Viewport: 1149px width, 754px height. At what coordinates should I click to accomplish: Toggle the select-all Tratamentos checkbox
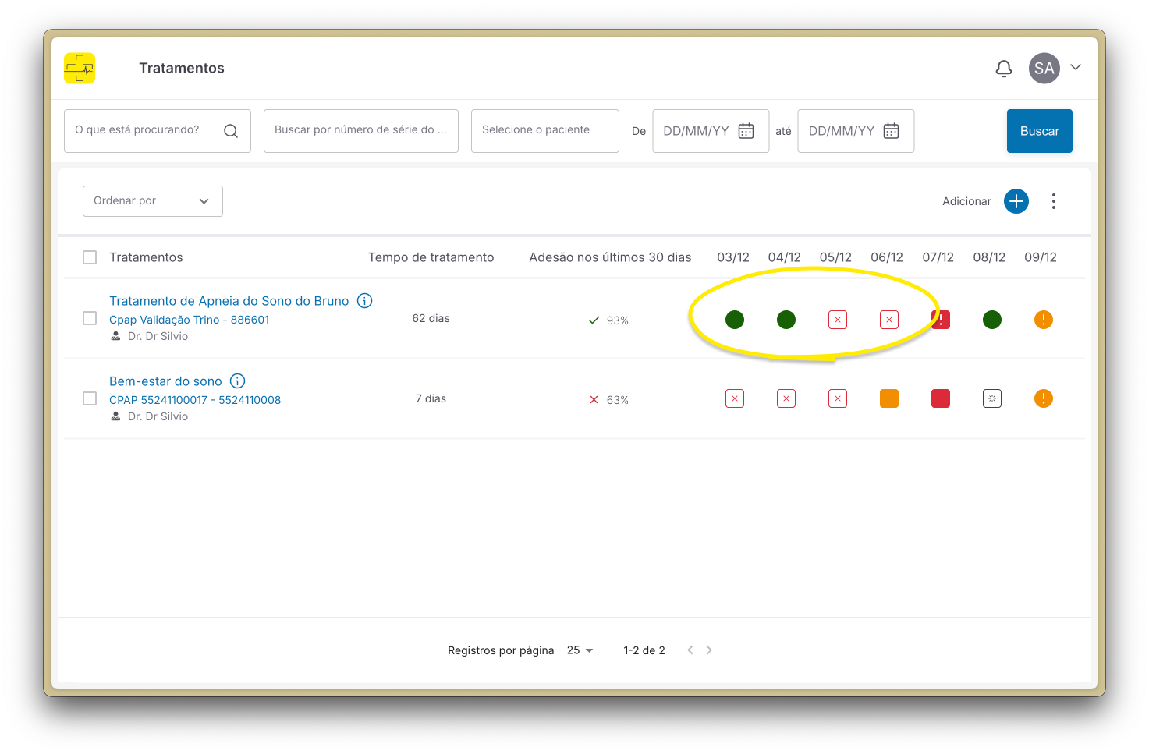click(x=90, y=257)
